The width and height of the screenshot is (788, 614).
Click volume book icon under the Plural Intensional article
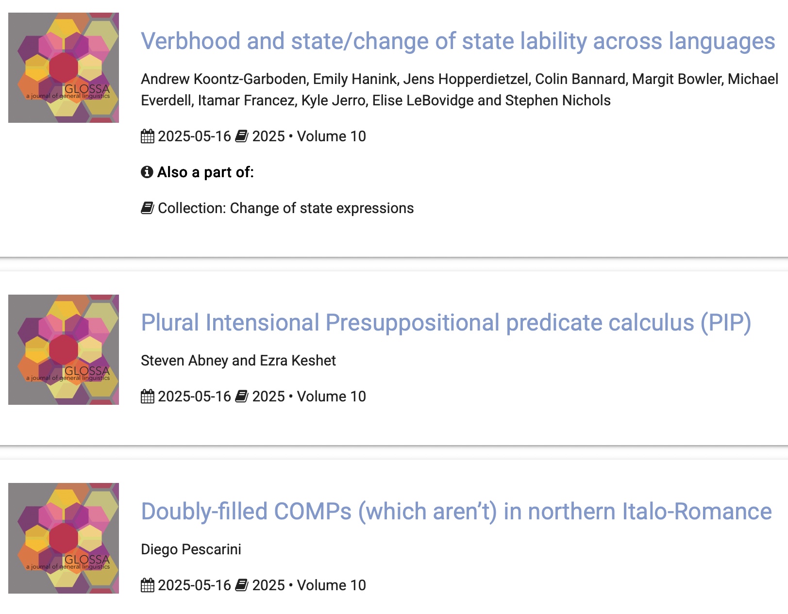tap(242, 397)
